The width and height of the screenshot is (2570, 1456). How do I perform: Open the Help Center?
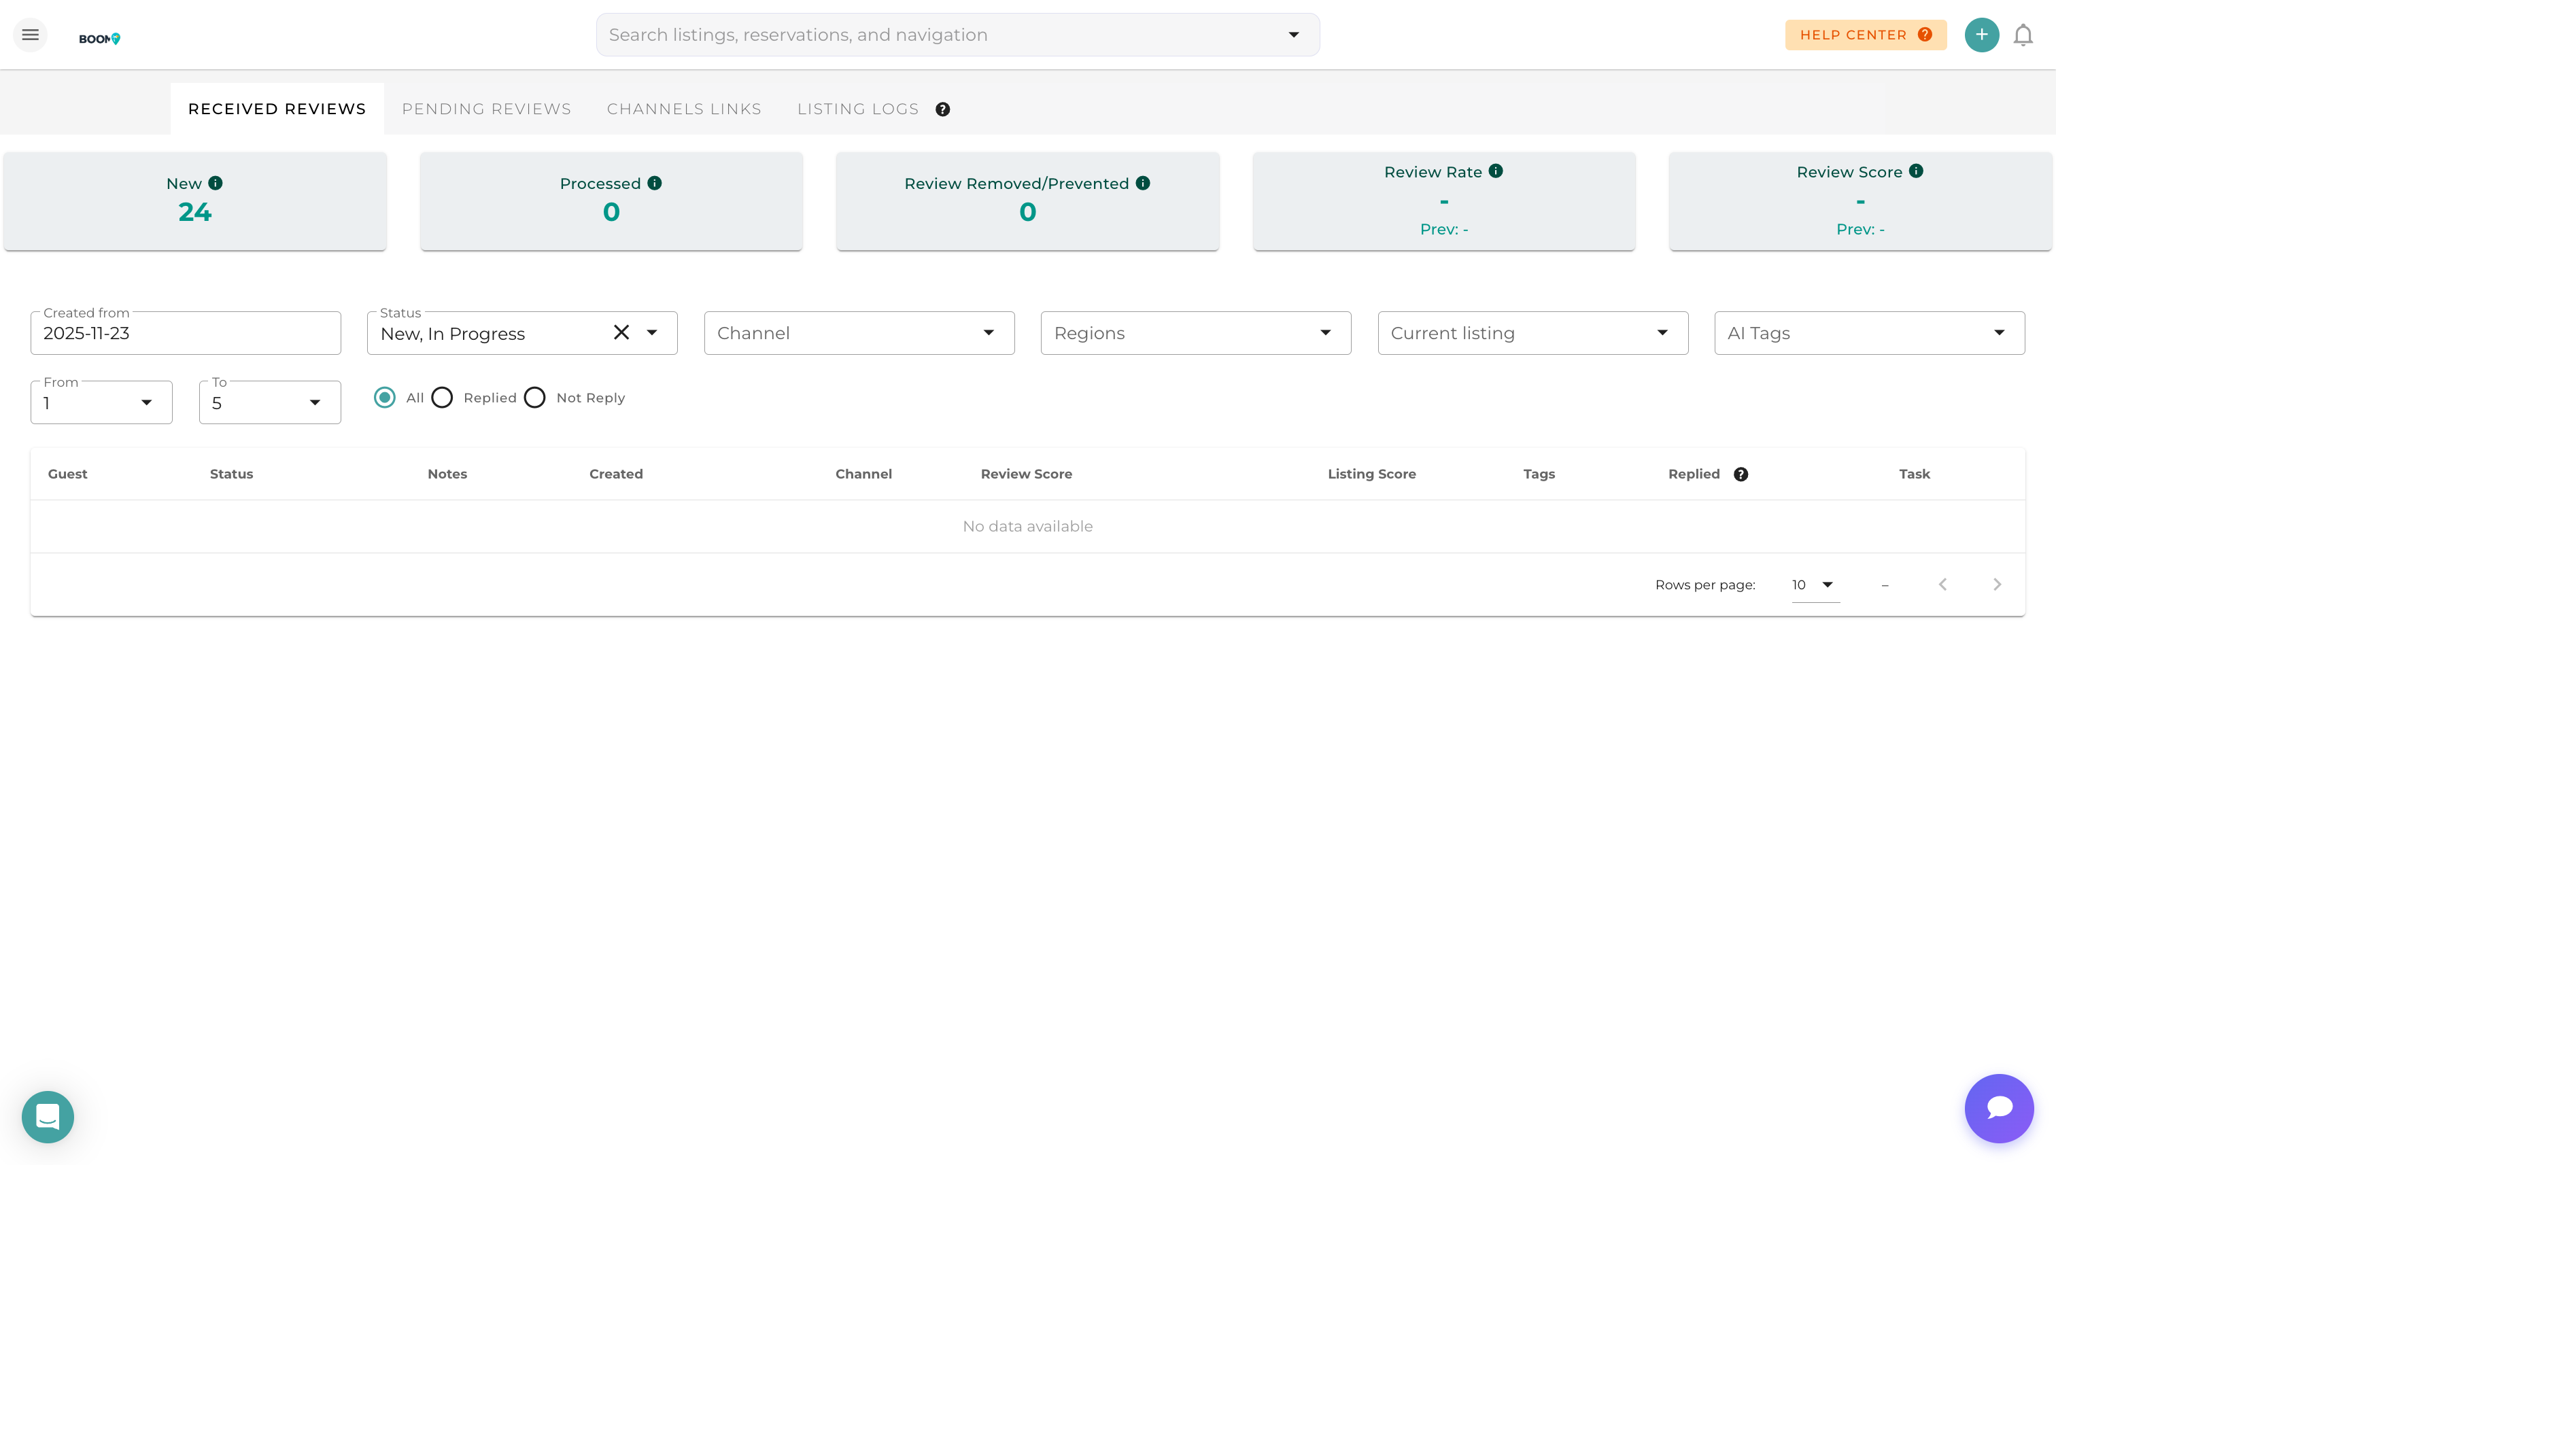(1864, 34)
